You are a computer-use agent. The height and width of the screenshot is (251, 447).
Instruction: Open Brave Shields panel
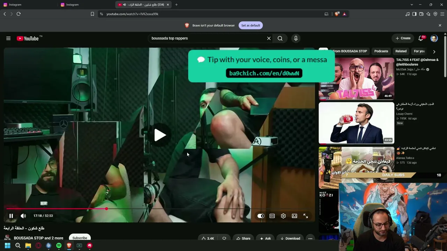tap(337, 14)
